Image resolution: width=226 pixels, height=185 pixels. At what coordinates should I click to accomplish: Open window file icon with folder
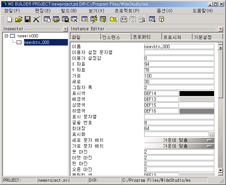56,19
